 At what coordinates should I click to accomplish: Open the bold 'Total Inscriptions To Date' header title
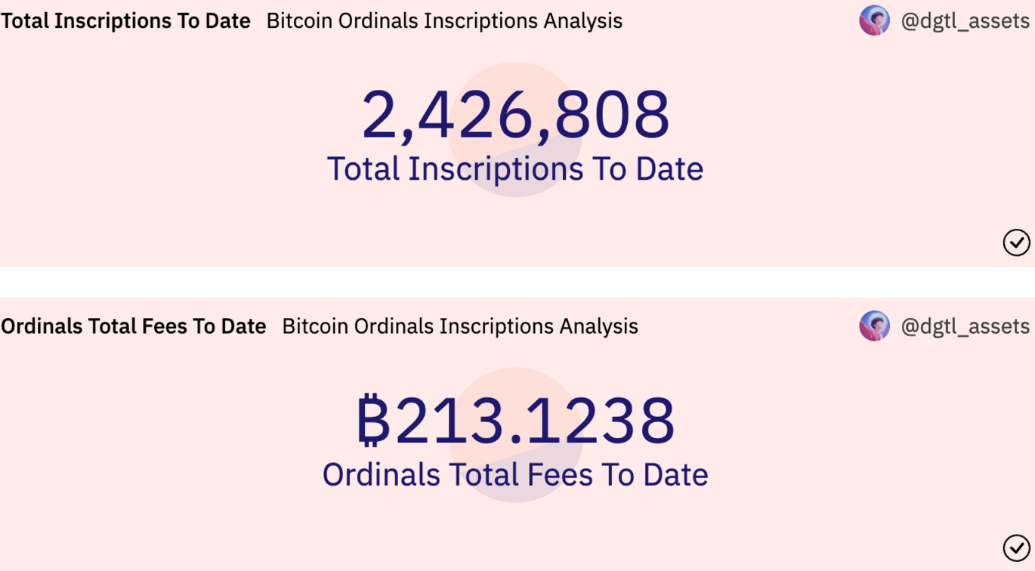point(125,20)
